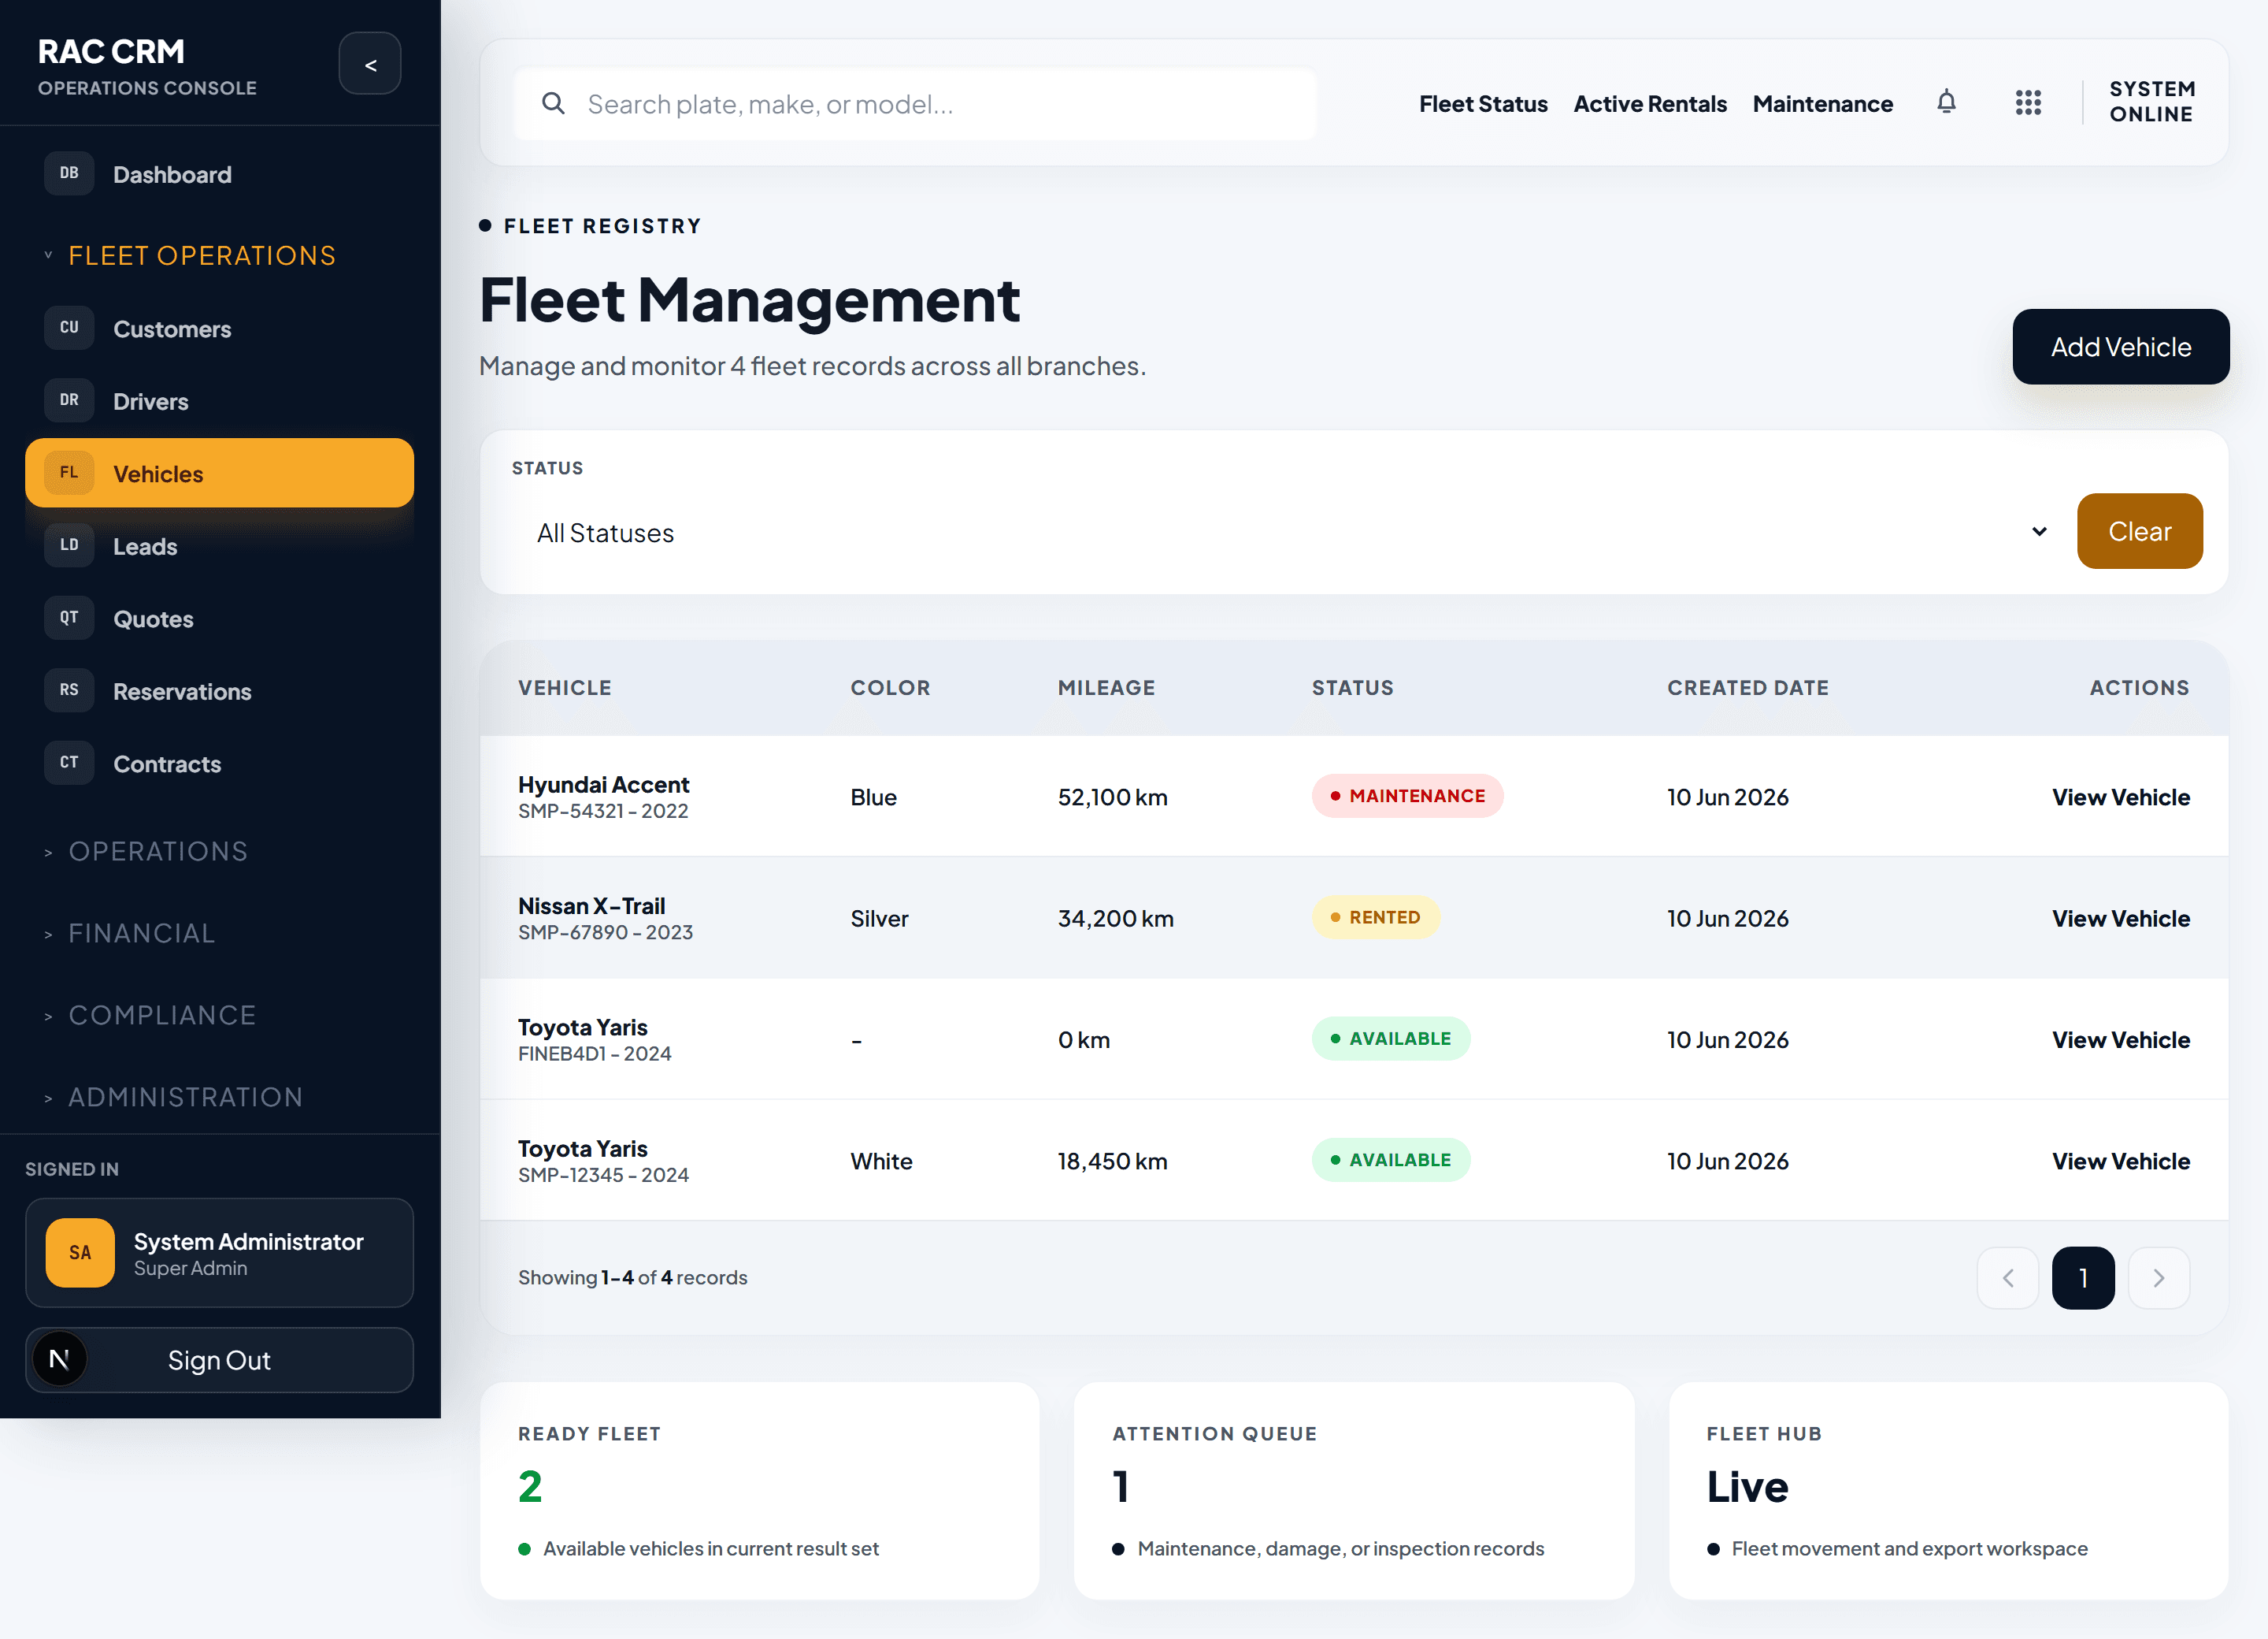Click the SA user avatar
The width and height of the screenshot is (2268, 1639).
click(x=80, y=1252)
